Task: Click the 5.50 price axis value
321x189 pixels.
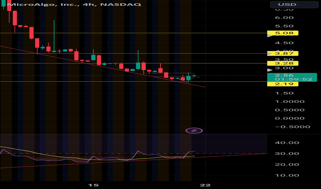Action: tap(284, 26)
